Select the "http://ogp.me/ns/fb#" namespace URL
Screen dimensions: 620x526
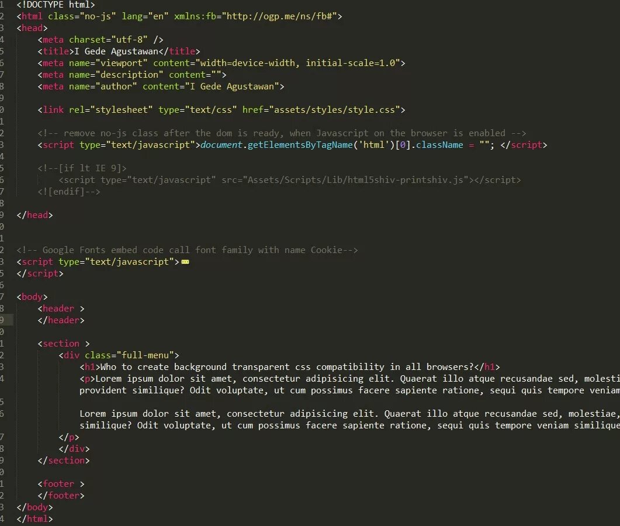pyautogui.click(x=279, y=16)
